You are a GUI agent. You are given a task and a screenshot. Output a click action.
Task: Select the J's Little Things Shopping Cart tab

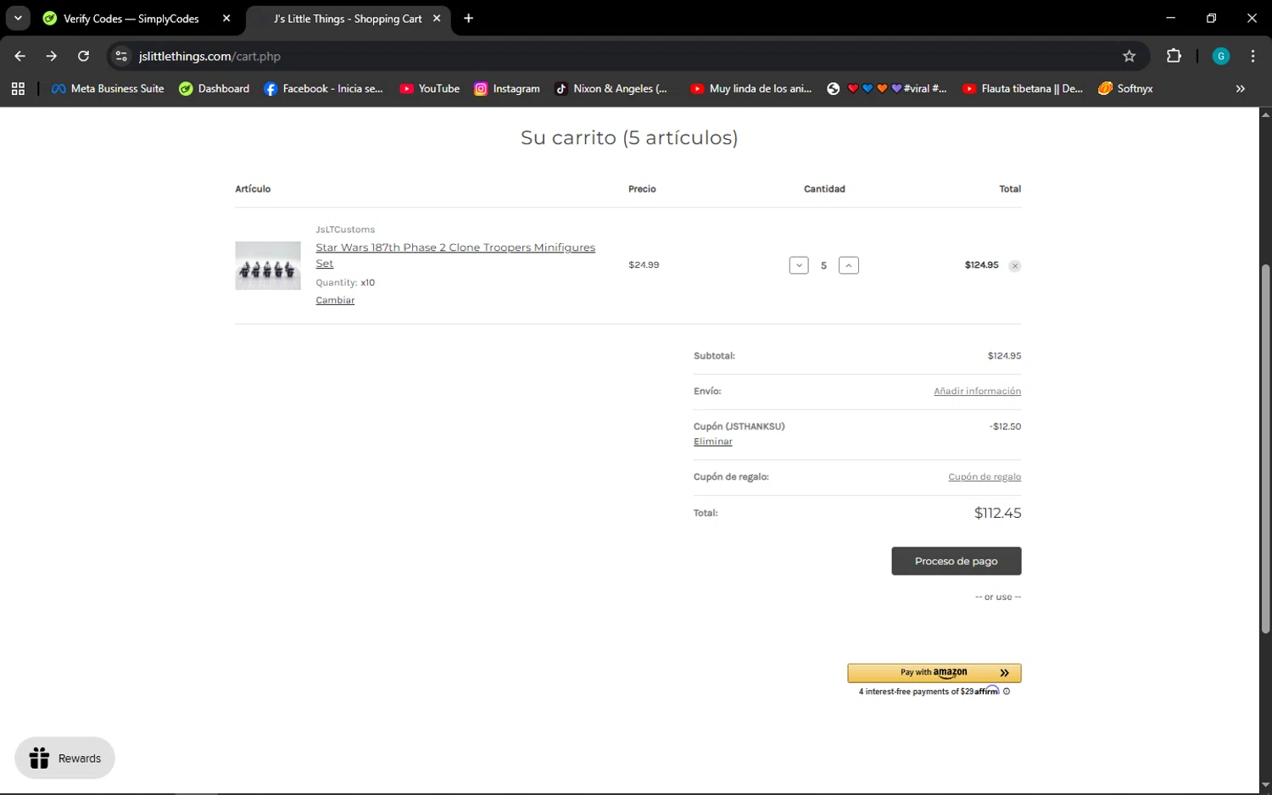click(x=347, y=18)
